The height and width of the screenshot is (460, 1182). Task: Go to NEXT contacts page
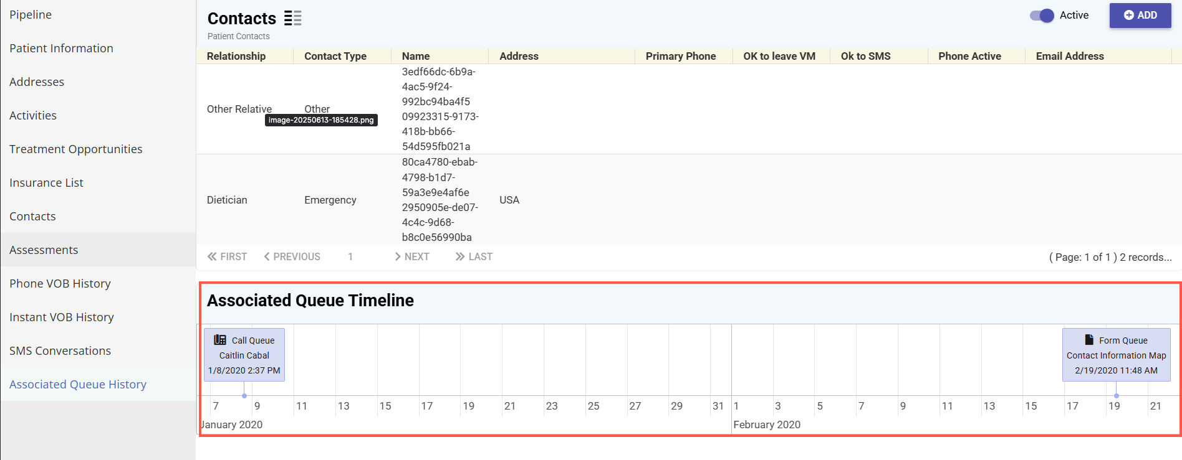click(x=412, y=256)
